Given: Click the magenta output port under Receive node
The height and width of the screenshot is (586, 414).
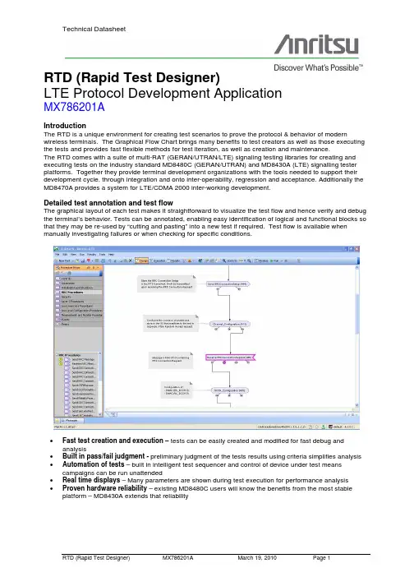Looking at the screenshot, I should (x=224, y=362).
